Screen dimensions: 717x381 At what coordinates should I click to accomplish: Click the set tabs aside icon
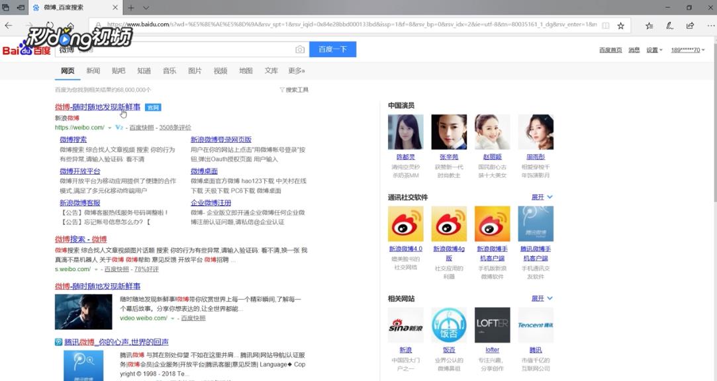click(21, 7)
